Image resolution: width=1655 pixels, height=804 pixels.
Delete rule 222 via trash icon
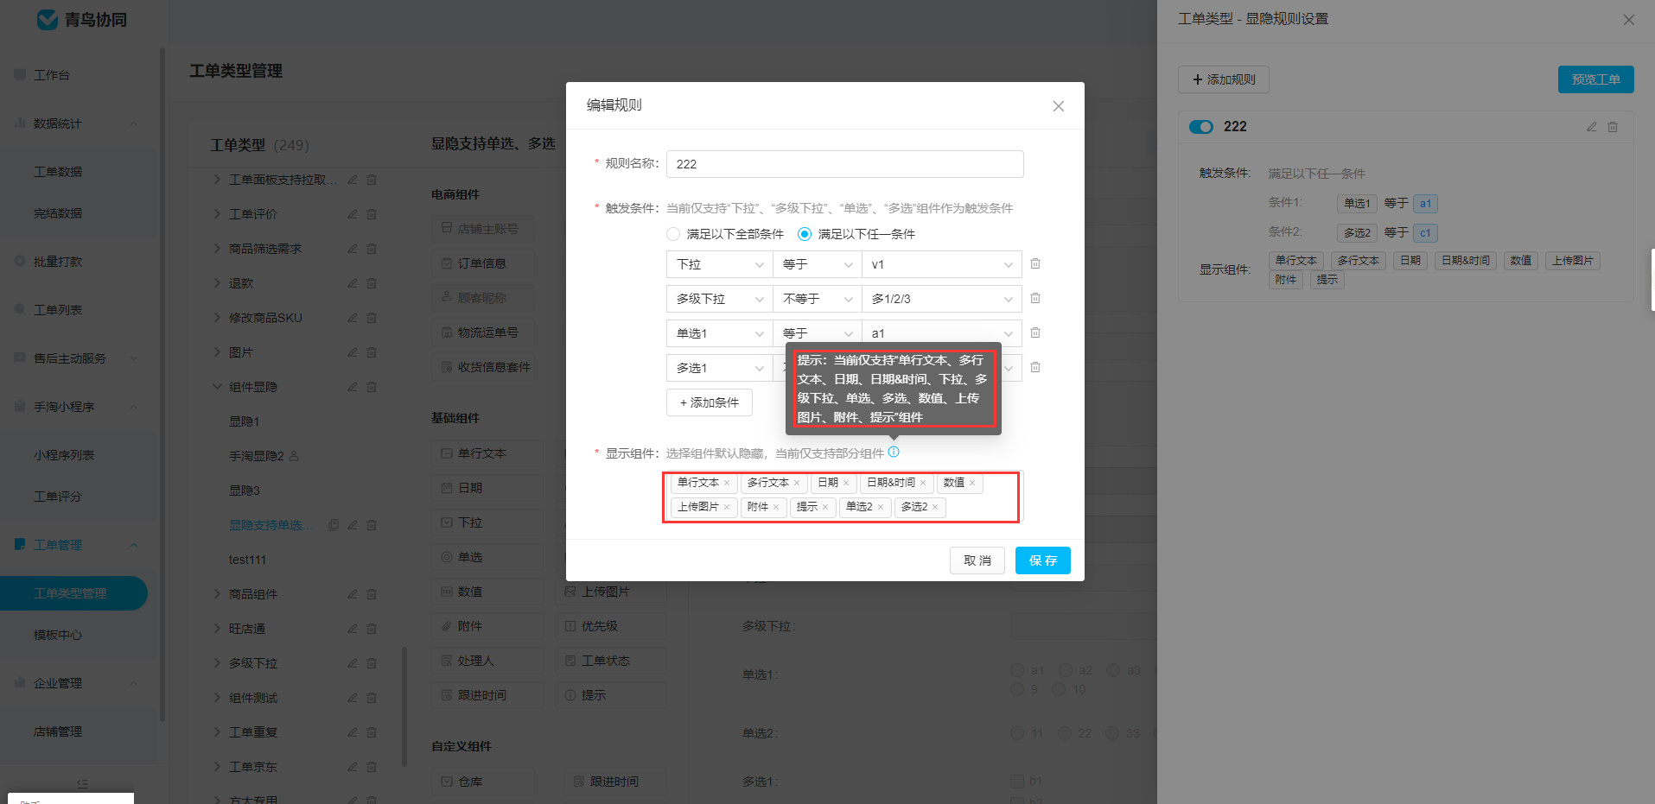coord(1613,127)
